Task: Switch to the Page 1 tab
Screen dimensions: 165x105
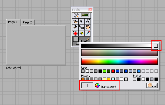Action: tap(13, 22)
